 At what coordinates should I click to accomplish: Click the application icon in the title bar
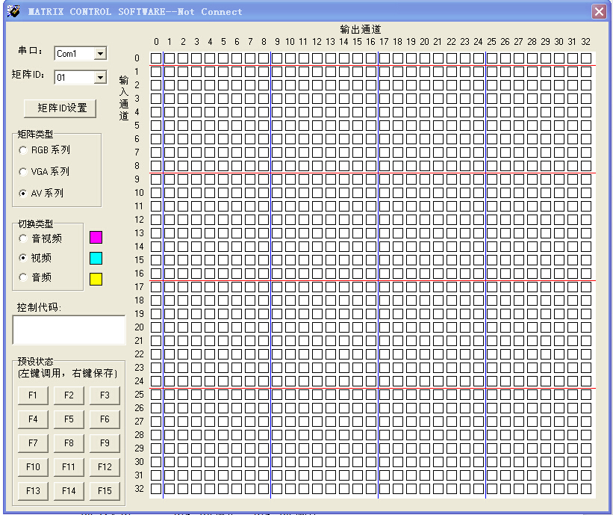[12, 11]
